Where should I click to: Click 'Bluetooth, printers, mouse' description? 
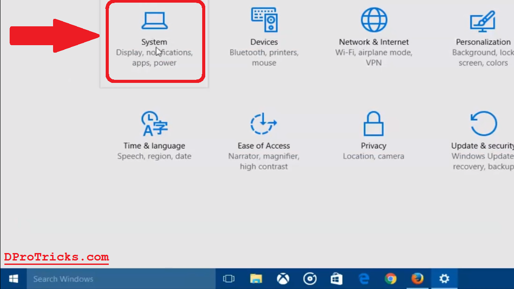point(264,57)
